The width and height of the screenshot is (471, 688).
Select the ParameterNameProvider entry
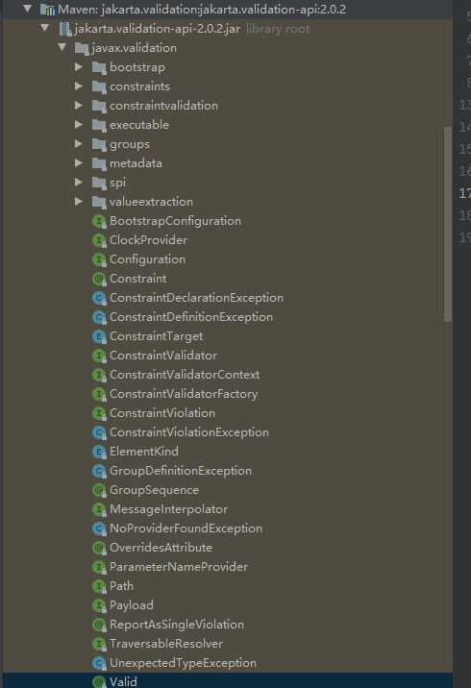178,567
